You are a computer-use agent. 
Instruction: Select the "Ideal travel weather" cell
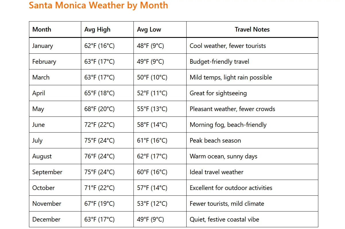(x=216, y=172)
